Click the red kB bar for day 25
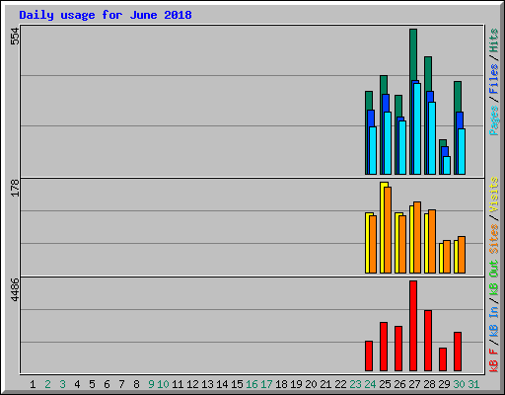Image resolution: width=505 pixels, height=395 pixels. coord(384,347)
